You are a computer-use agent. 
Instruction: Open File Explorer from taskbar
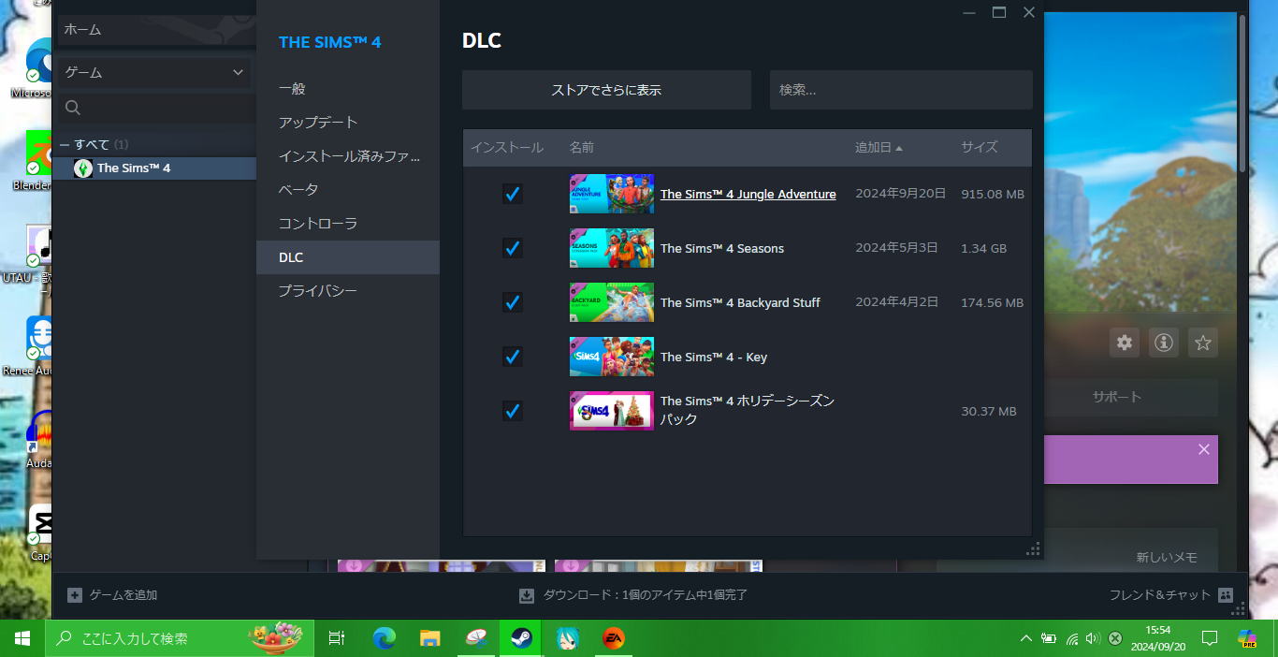click(x=429, y=638)
